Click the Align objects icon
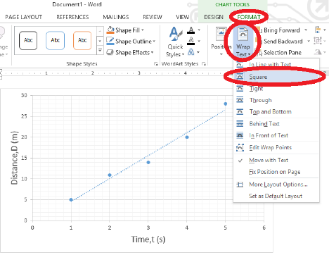 click(318, 30)
